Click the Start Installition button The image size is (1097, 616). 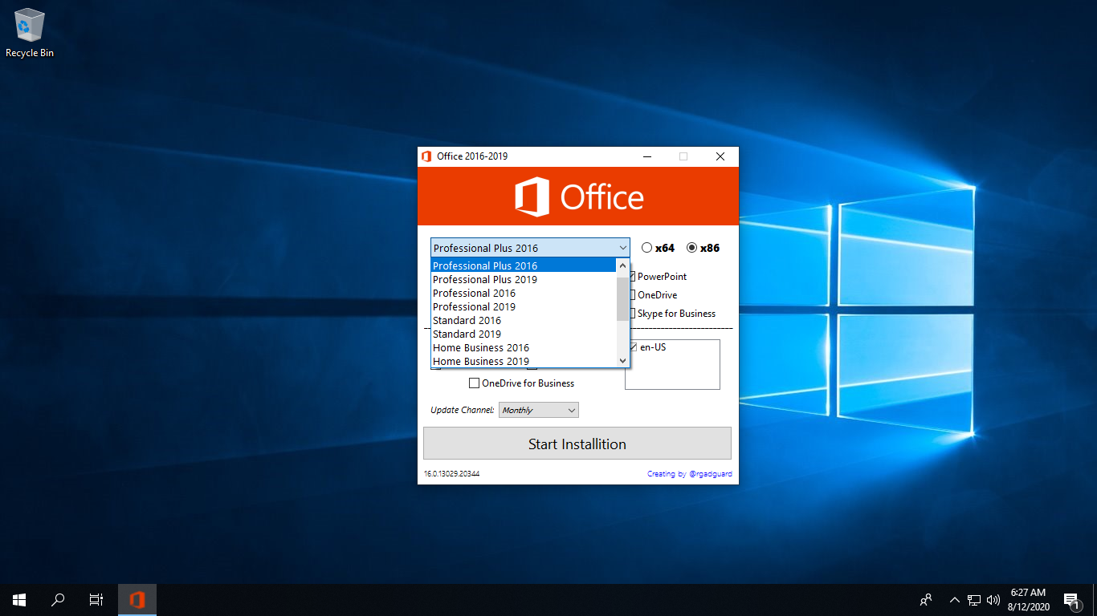577,444
